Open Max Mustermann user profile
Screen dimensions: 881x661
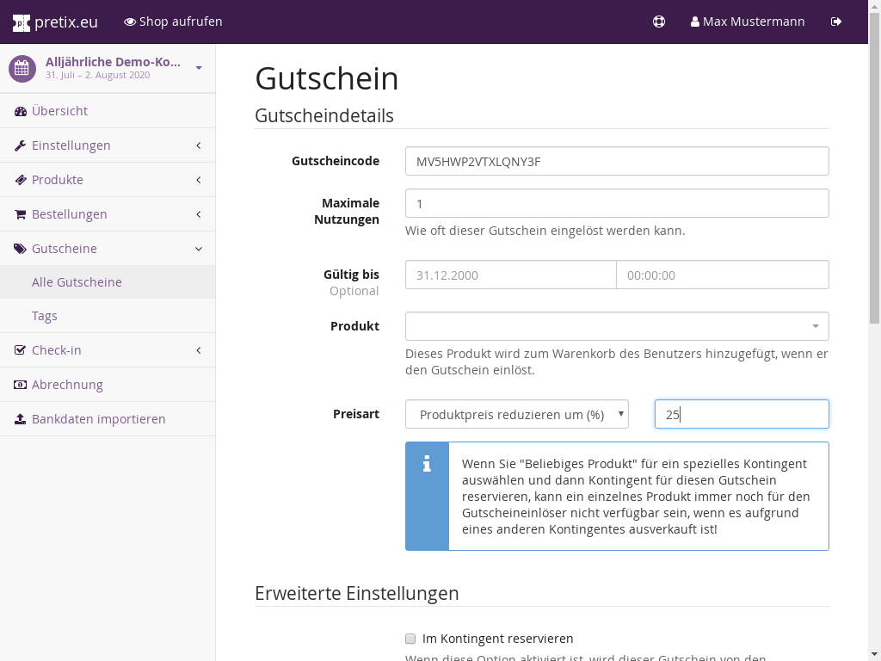point(747,22)
